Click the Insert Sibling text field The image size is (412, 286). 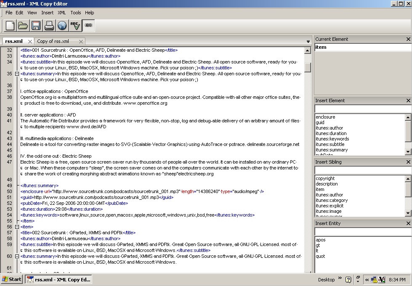tap(363, 170)
